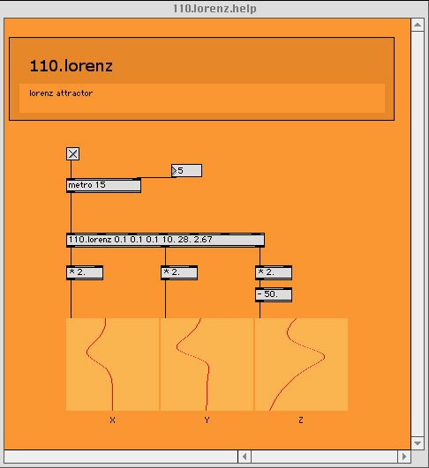Screen dimensions: 429x468
Task: Click the vertical scrollbar track
Action: [418, 234]
